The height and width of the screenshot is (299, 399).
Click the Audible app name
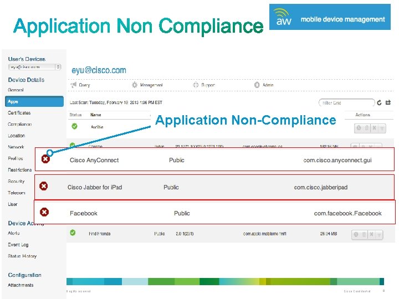[97, 127]
